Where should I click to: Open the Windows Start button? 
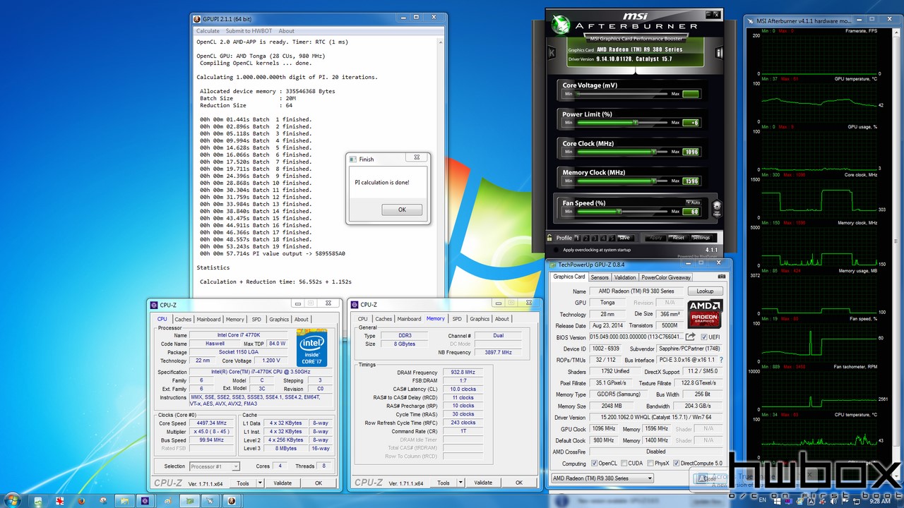[x=13, y=500]
